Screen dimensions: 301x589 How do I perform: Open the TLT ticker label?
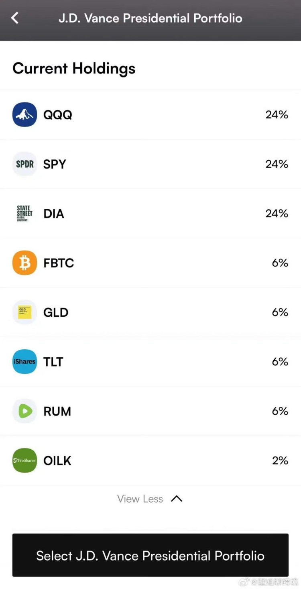pyautogui.click(x=53, y=362)
